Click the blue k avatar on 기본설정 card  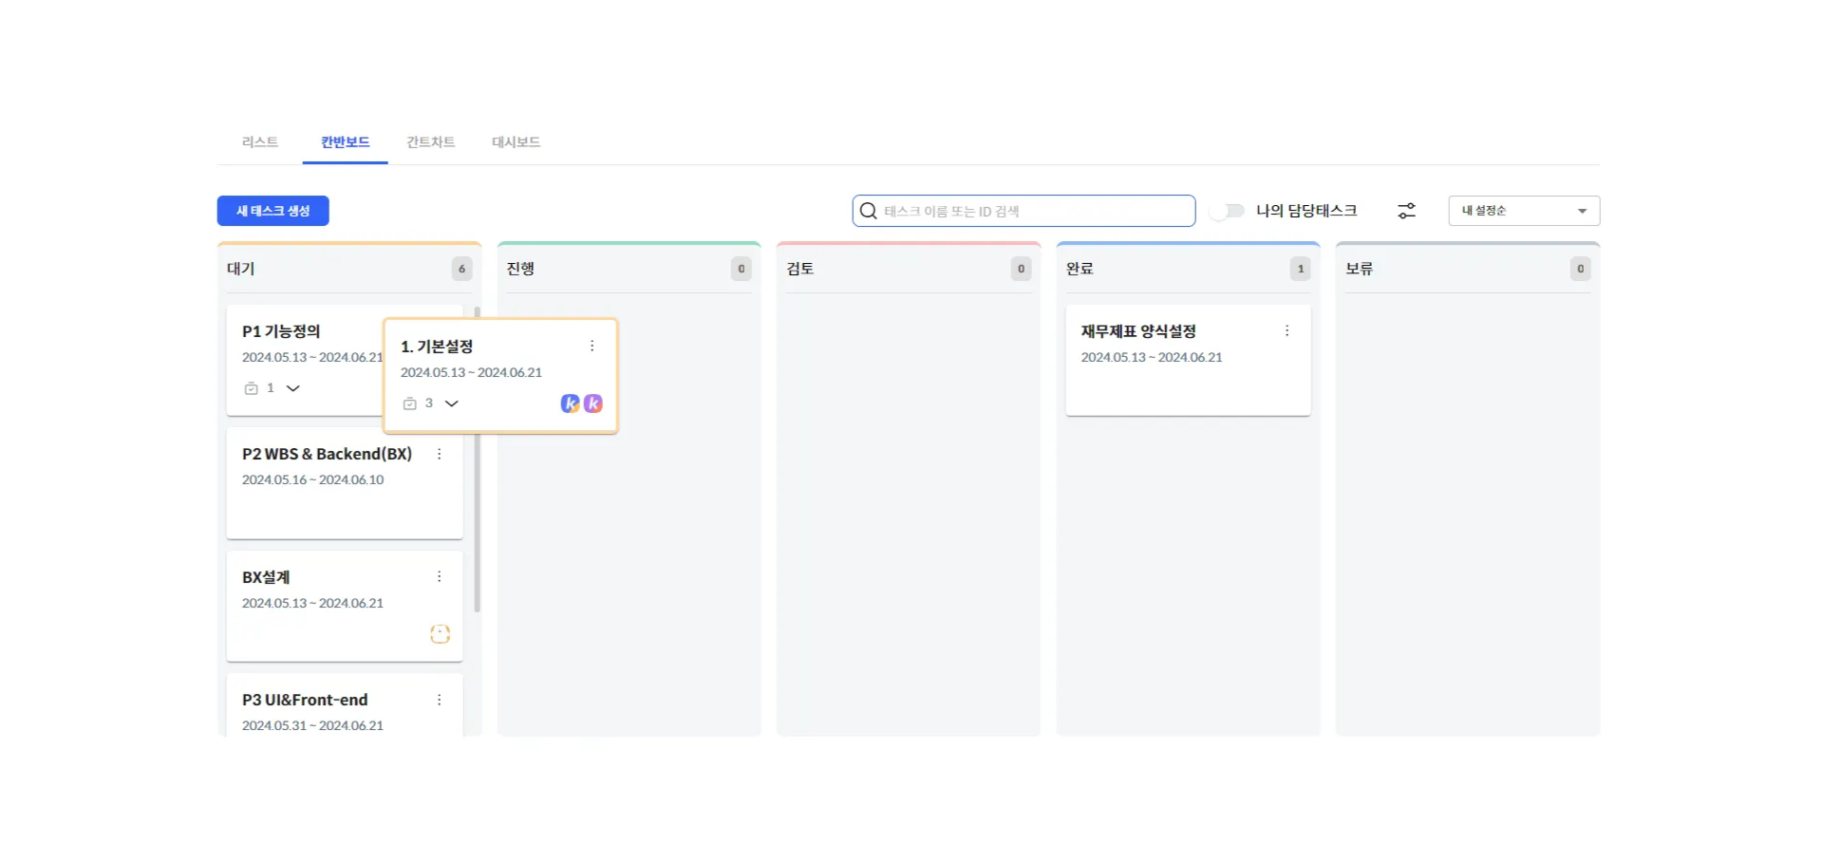point(570,403)
